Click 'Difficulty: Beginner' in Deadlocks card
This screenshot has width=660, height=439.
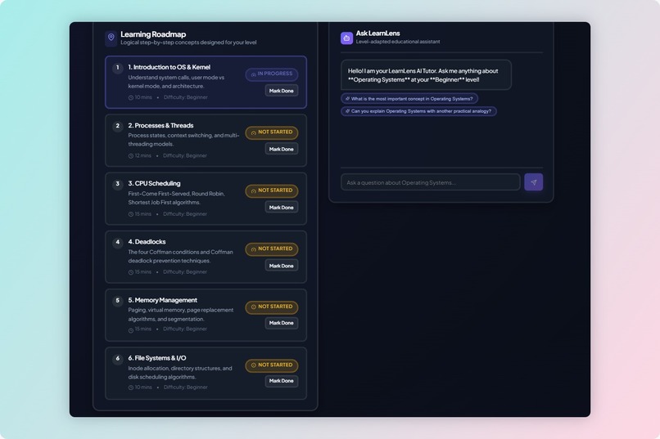[x=185, y=272]
